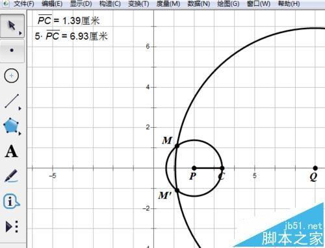This screenshot has height=248, width=325.
Task: Click the y-axis tick label 6
Action: 148,46
